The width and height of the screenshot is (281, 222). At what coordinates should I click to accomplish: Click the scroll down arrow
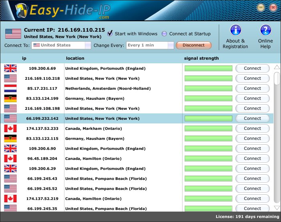point(277,208)
